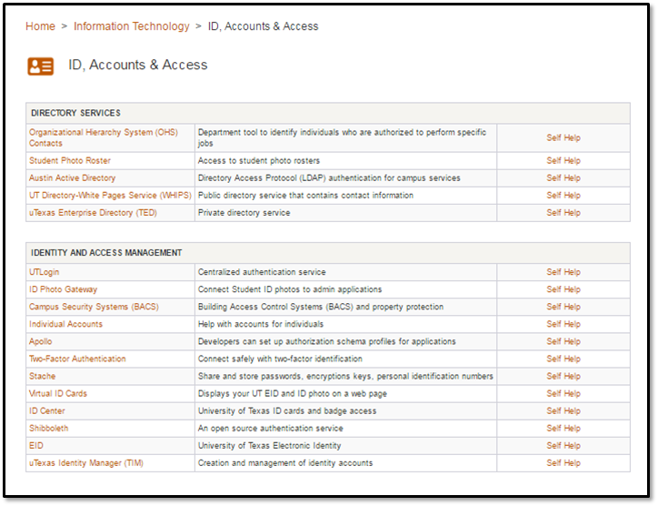Click Self Help for Shibboleth row
The width and height of the screenshot is (658, 506).
pos(563,429)
